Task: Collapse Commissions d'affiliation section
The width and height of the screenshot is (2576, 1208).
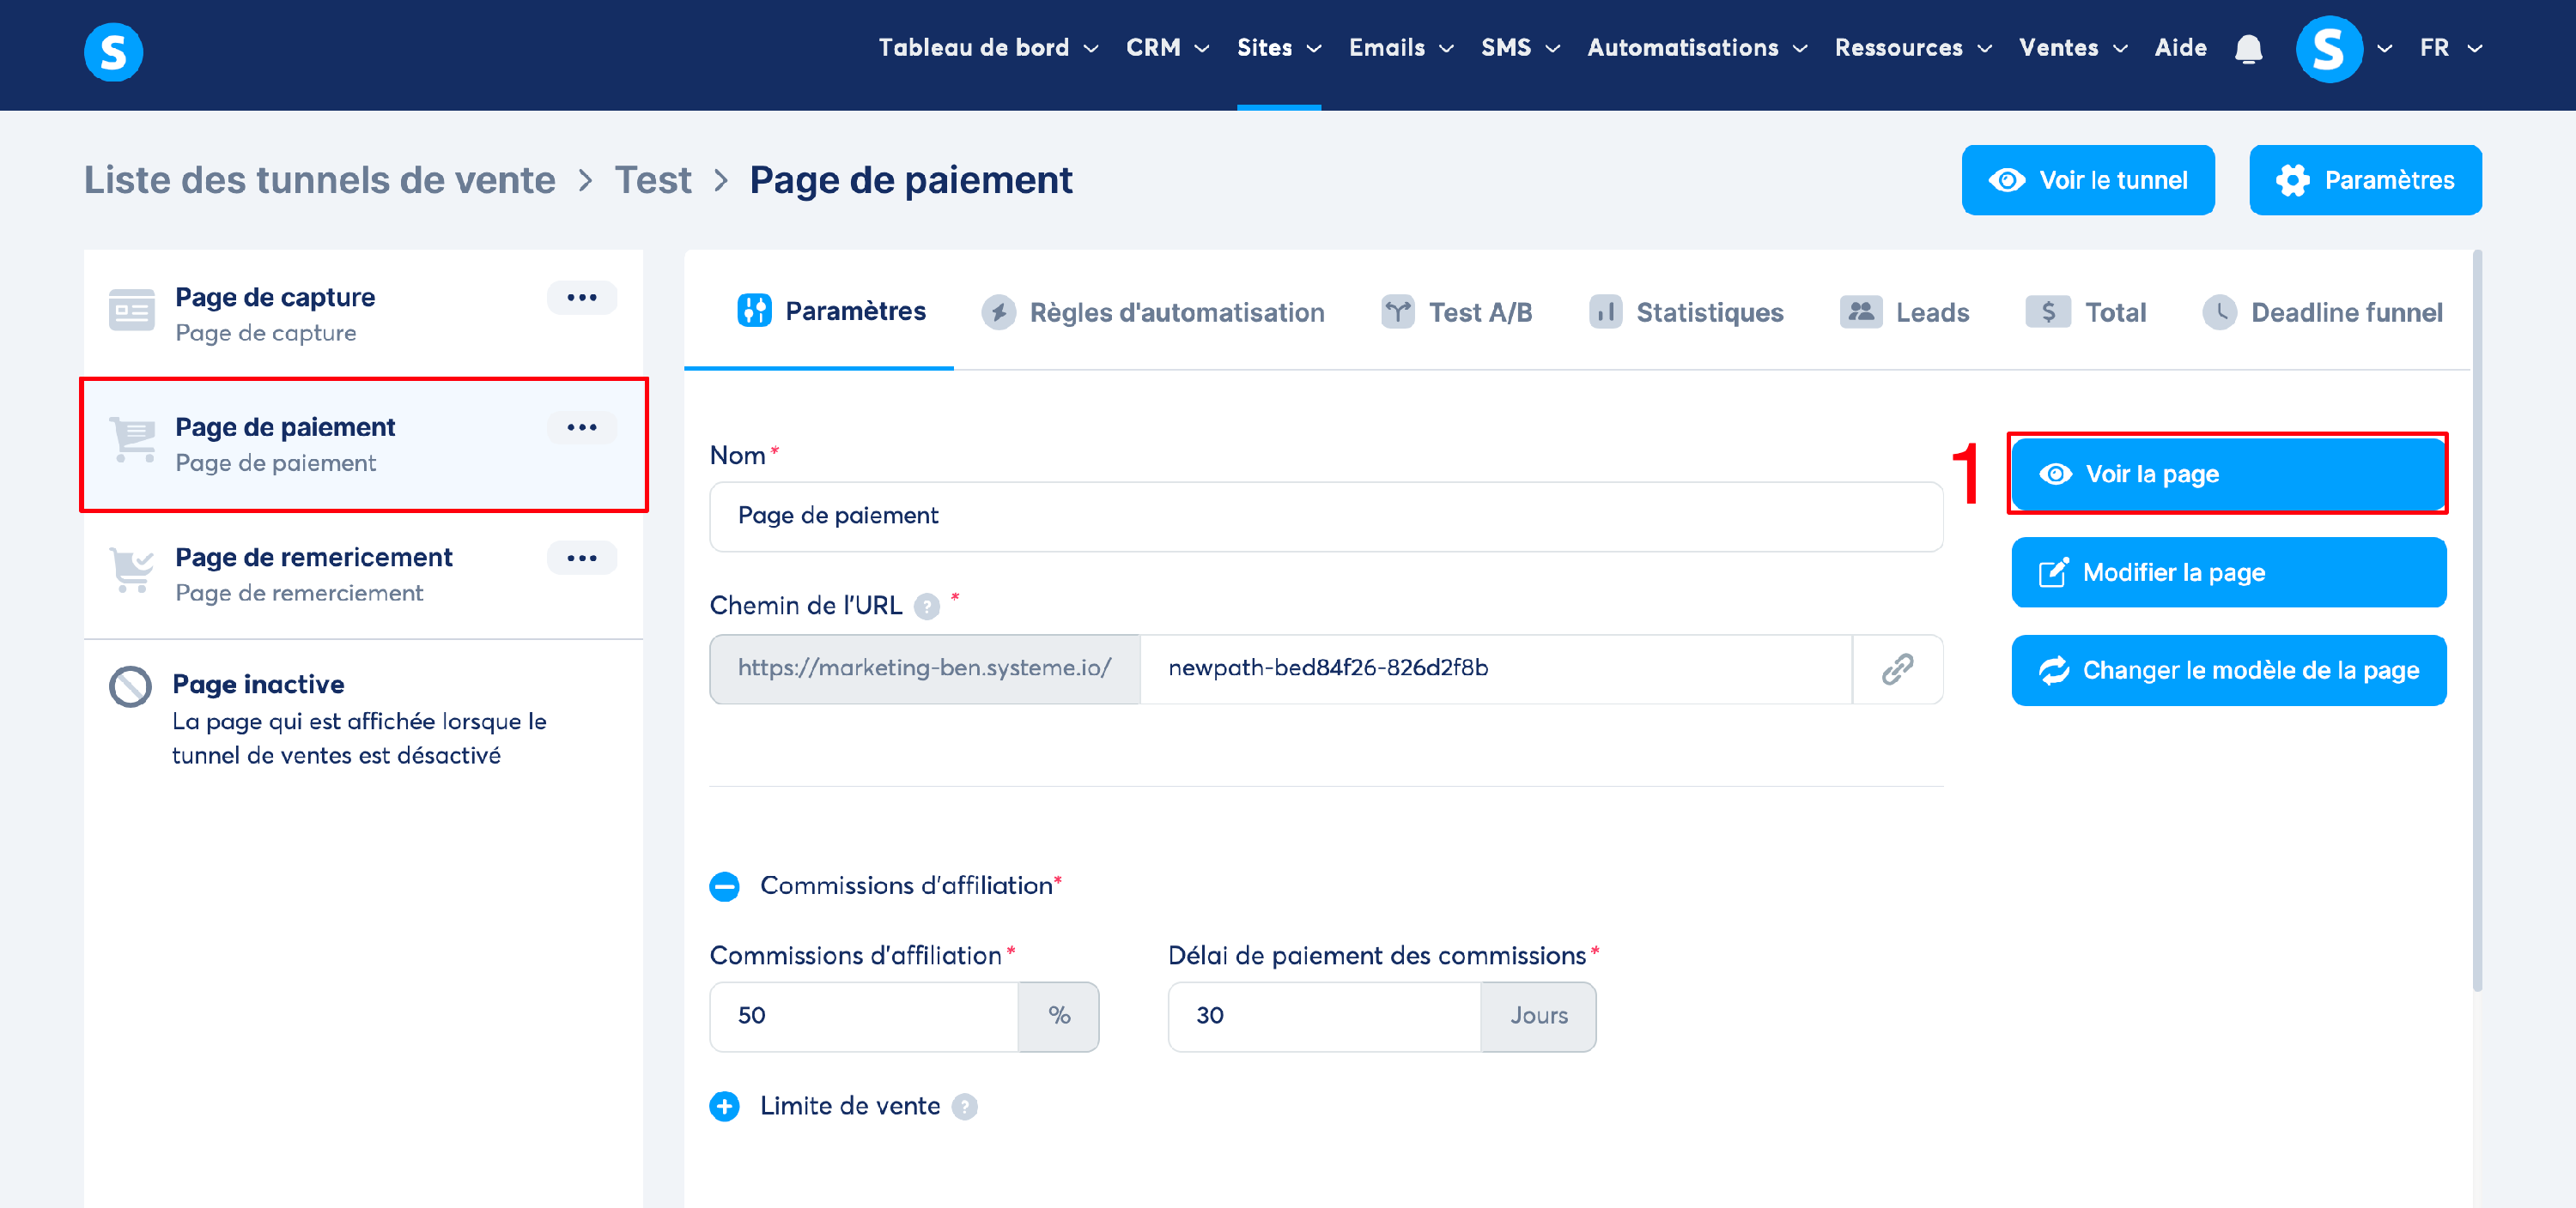Action: [x=724, y=886]
